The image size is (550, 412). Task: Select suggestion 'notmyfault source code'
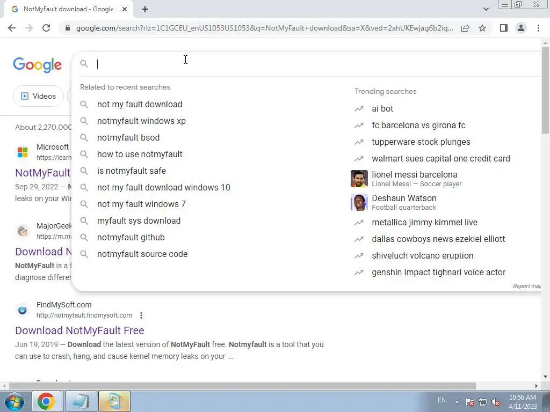(142, 254)
